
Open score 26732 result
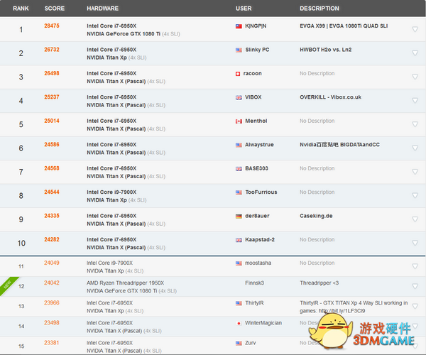click(52, 50)
